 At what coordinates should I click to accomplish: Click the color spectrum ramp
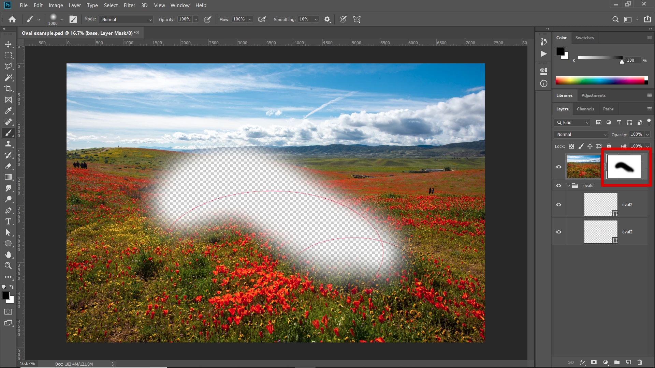click(x=600, y=80)
